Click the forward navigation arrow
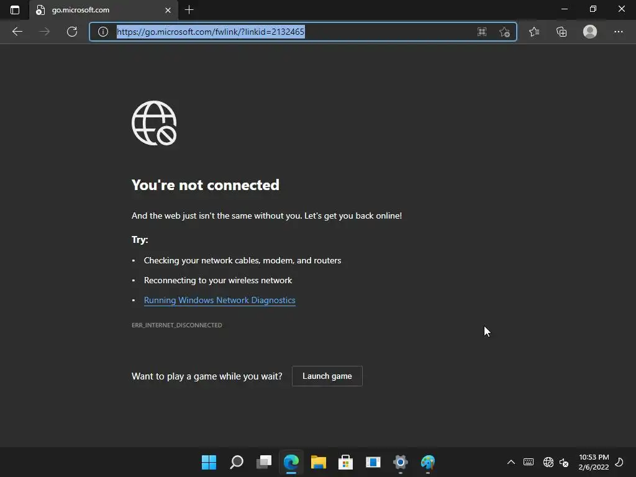636x477 pixels. point(44,32)
